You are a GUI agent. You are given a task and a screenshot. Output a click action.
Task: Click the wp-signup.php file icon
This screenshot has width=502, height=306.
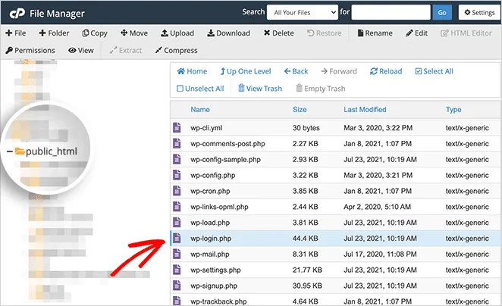[x=177, y=286]
